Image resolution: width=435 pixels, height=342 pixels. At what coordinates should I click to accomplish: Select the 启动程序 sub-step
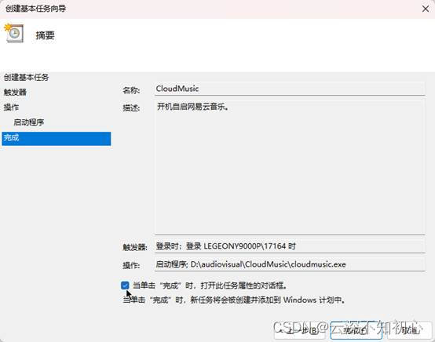pyautogui.click(x=29, y=122)
